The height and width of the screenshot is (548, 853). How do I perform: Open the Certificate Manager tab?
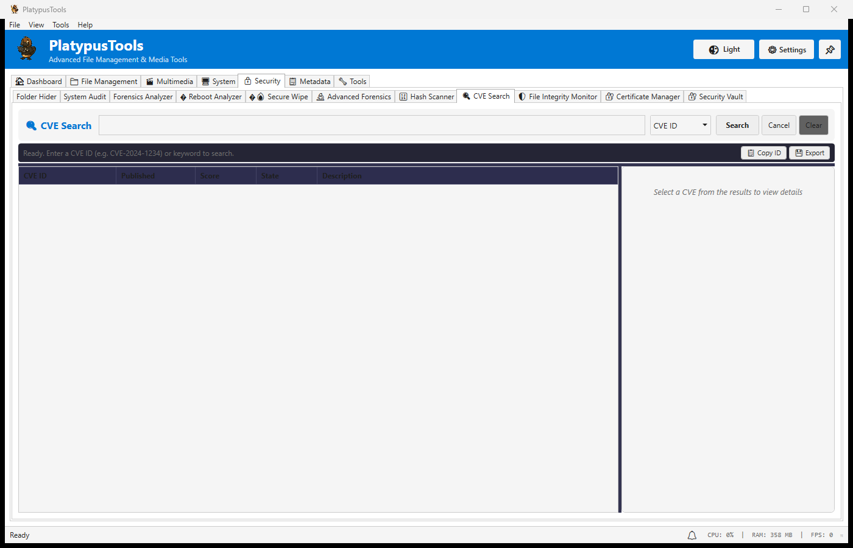642,96
